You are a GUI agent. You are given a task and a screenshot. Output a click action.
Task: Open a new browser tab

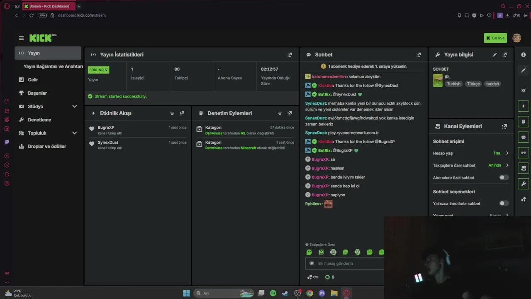79,6
